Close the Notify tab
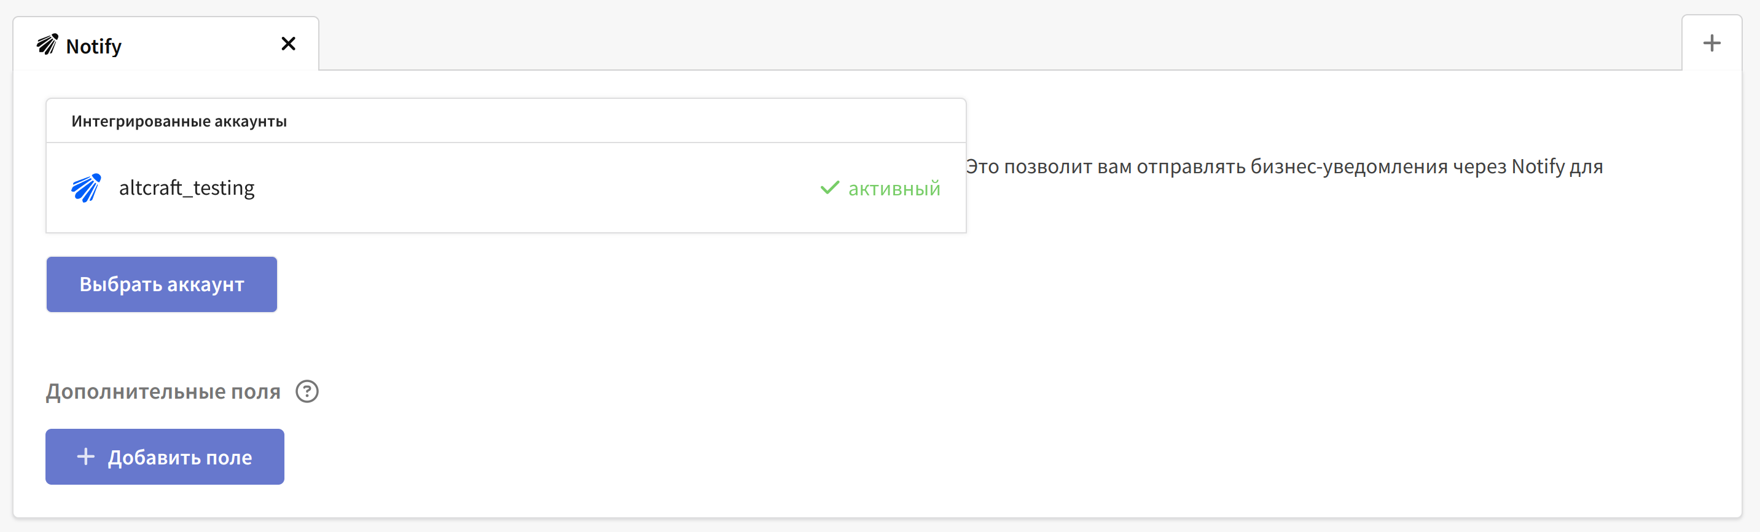This screenshot has width=1760, height=532. click(x=288, y=44)
